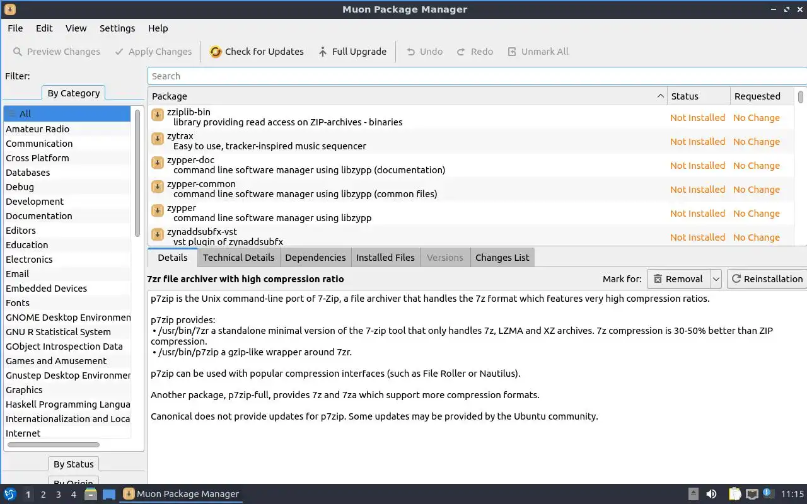
Task: Sort by Status column header
Action: click(699, 96)
